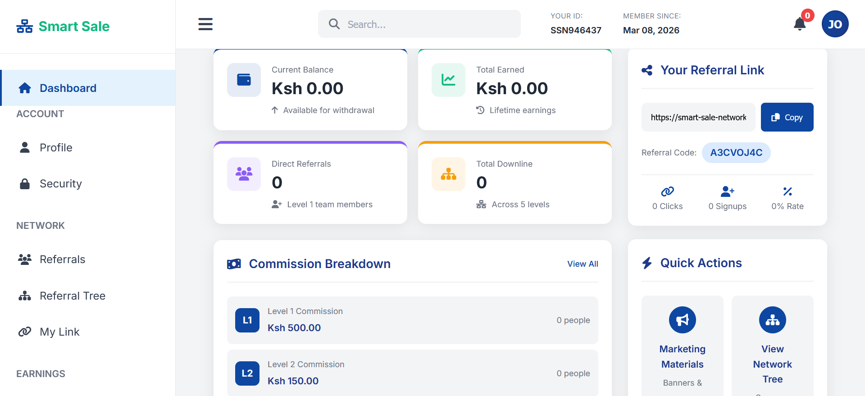
Task: Click the Direct Referrals people icon
Action: 244,174
